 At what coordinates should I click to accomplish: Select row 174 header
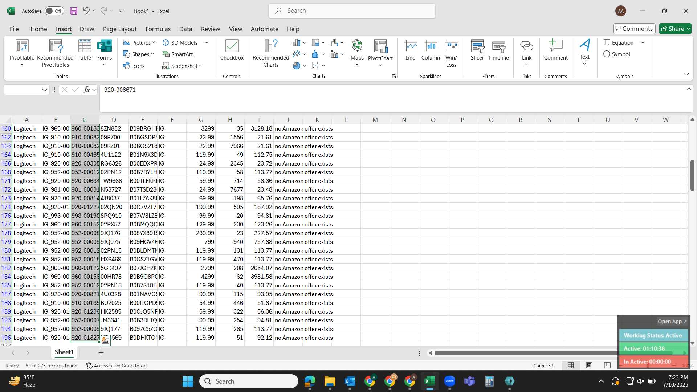pos(6,207)
